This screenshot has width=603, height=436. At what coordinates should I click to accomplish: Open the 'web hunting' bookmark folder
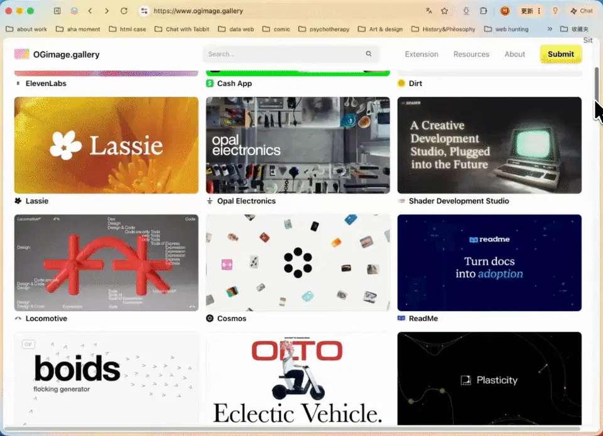(x=506, y=29)
